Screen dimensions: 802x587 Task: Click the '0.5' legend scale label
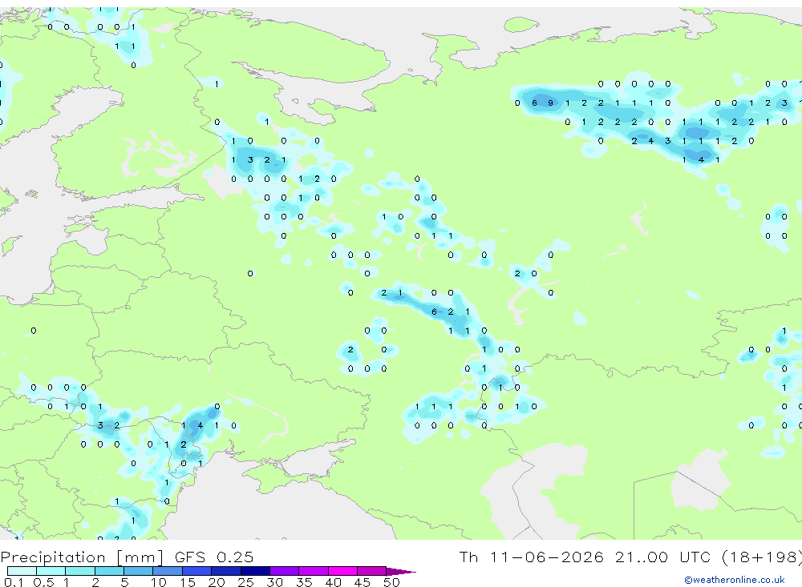click(43, 582)
